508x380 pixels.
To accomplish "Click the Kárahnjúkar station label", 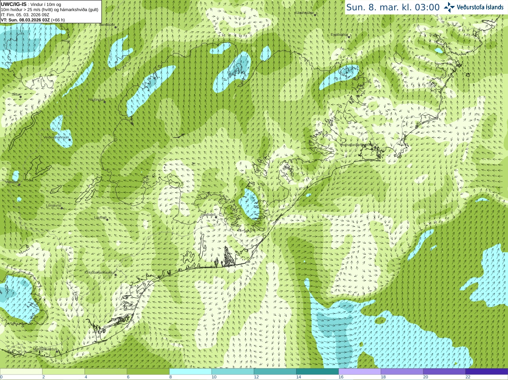I will tap(304, 13).
